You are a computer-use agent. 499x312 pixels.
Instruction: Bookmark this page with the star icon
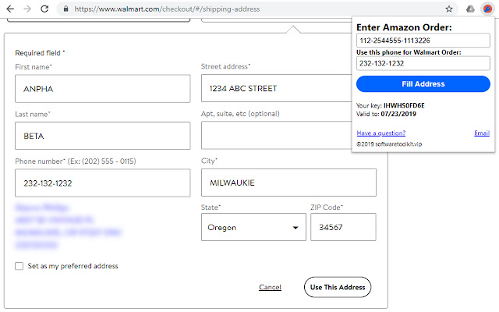(x=449, y=9)
